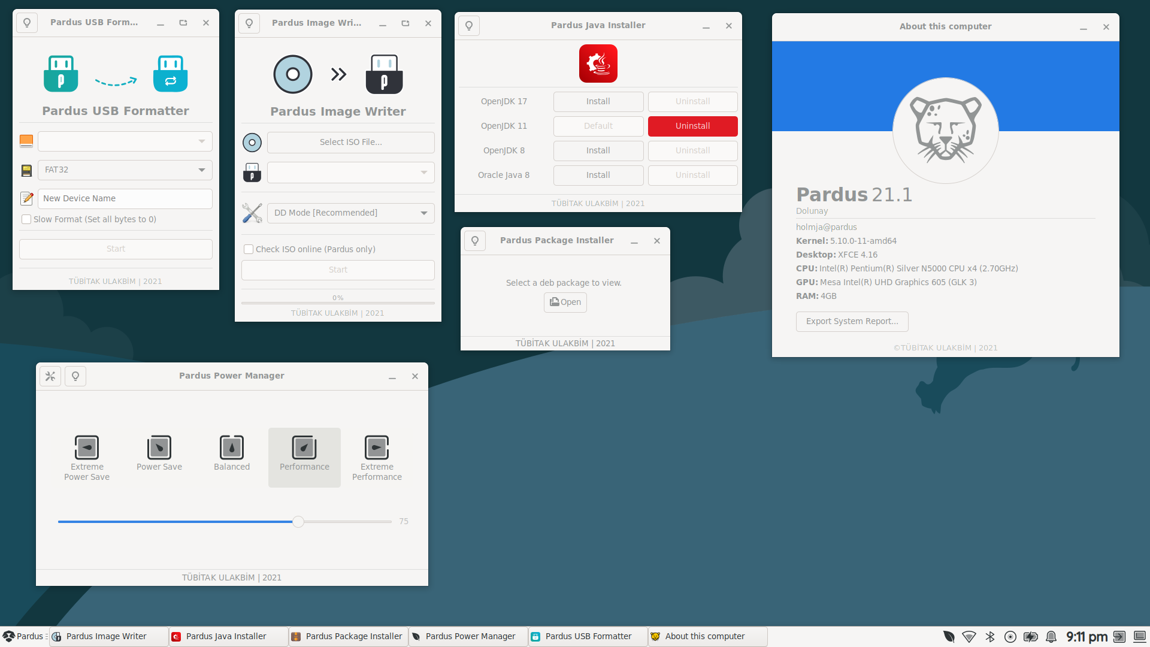Open battery power tray icon
The width and height of the screenshot is (1150, 647).
(x=1031, y=636)
